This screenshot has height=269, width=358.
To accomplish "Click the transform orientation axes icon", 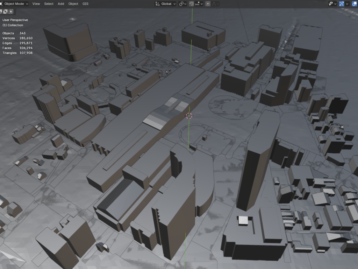I will [x=157, y=4].
